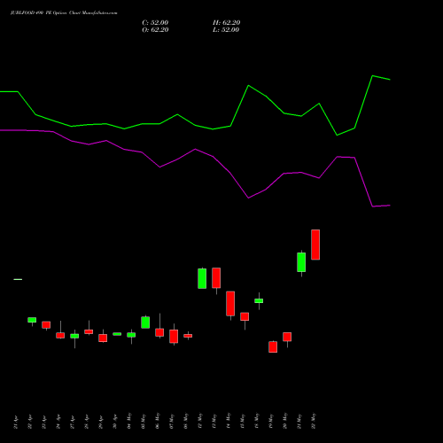This screenshot has width=443, height=443.
Task: Select the 21 May date label
Action: (299, 421)
